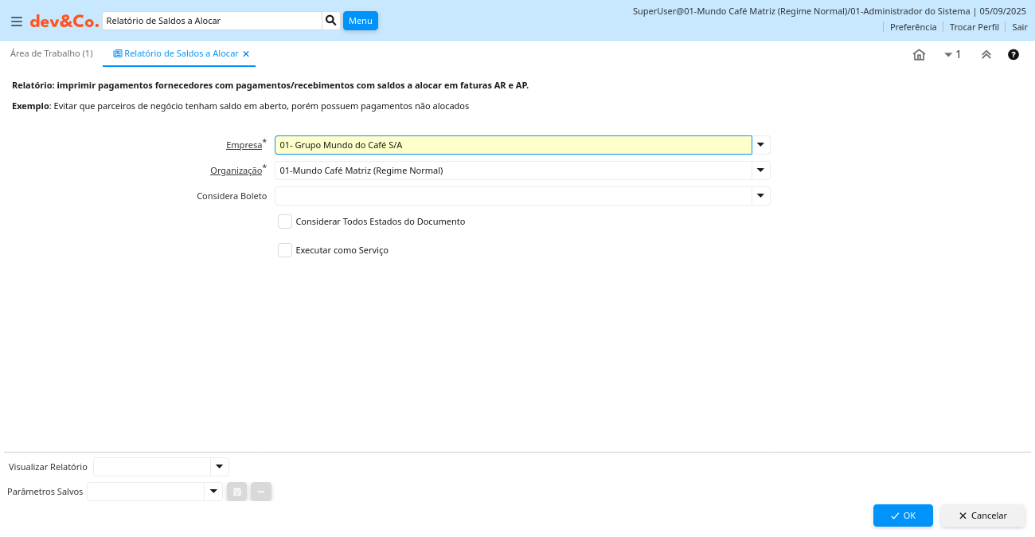
Task: Click the delete saved parameters minus icon
Action: [261, 492]
